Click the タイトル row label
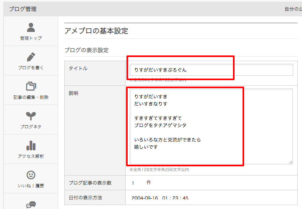The image size is (302, 209). (x=78, y=68)
